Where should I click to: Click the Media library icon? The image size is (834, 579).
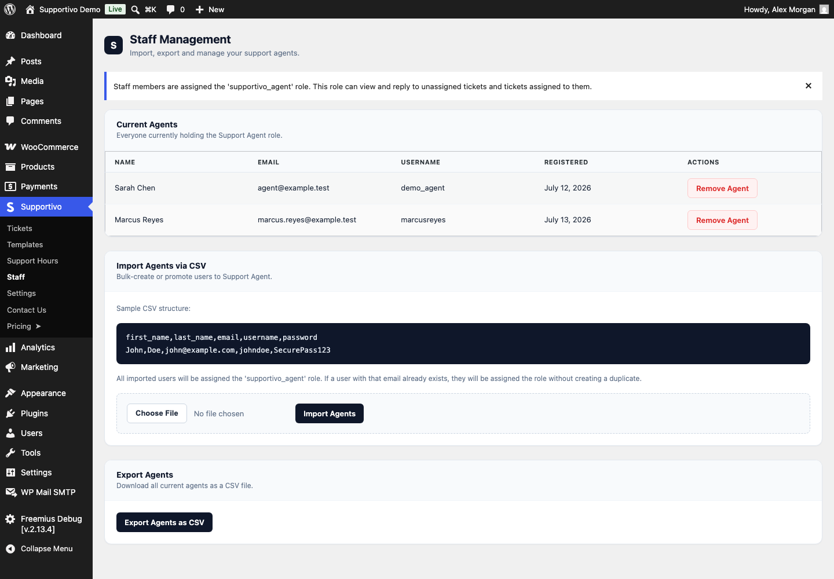(10, 81)
